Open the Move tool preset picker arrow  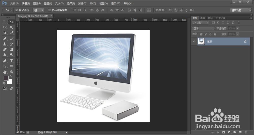click(x=11, y=10)
